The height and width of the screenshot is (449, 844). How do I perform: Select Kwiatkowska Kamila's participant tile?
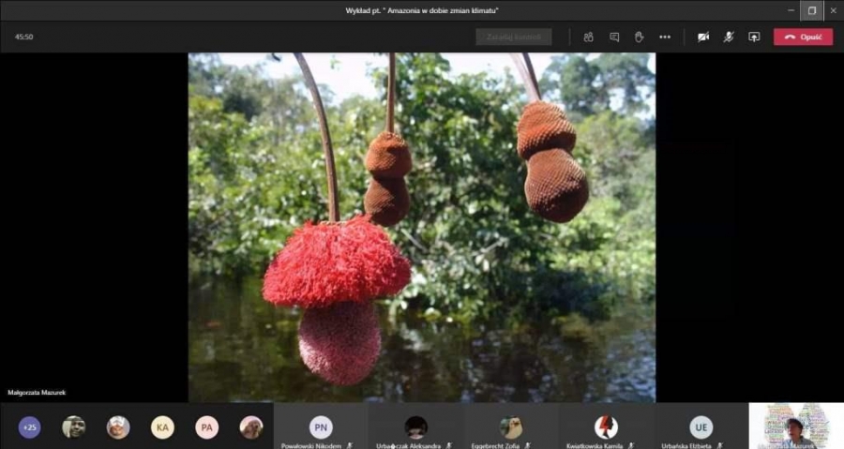pos(606,427)
